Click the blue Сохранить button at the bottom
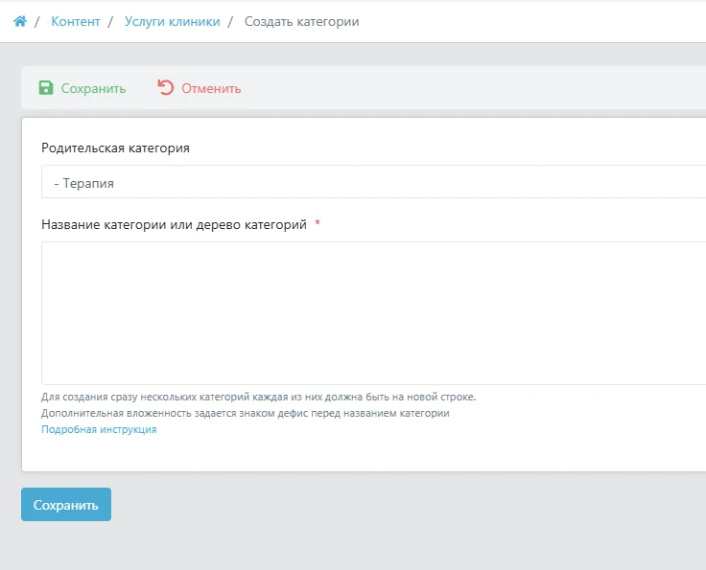Viewport: 706px width, 570px height. click(x=66, y=505)
